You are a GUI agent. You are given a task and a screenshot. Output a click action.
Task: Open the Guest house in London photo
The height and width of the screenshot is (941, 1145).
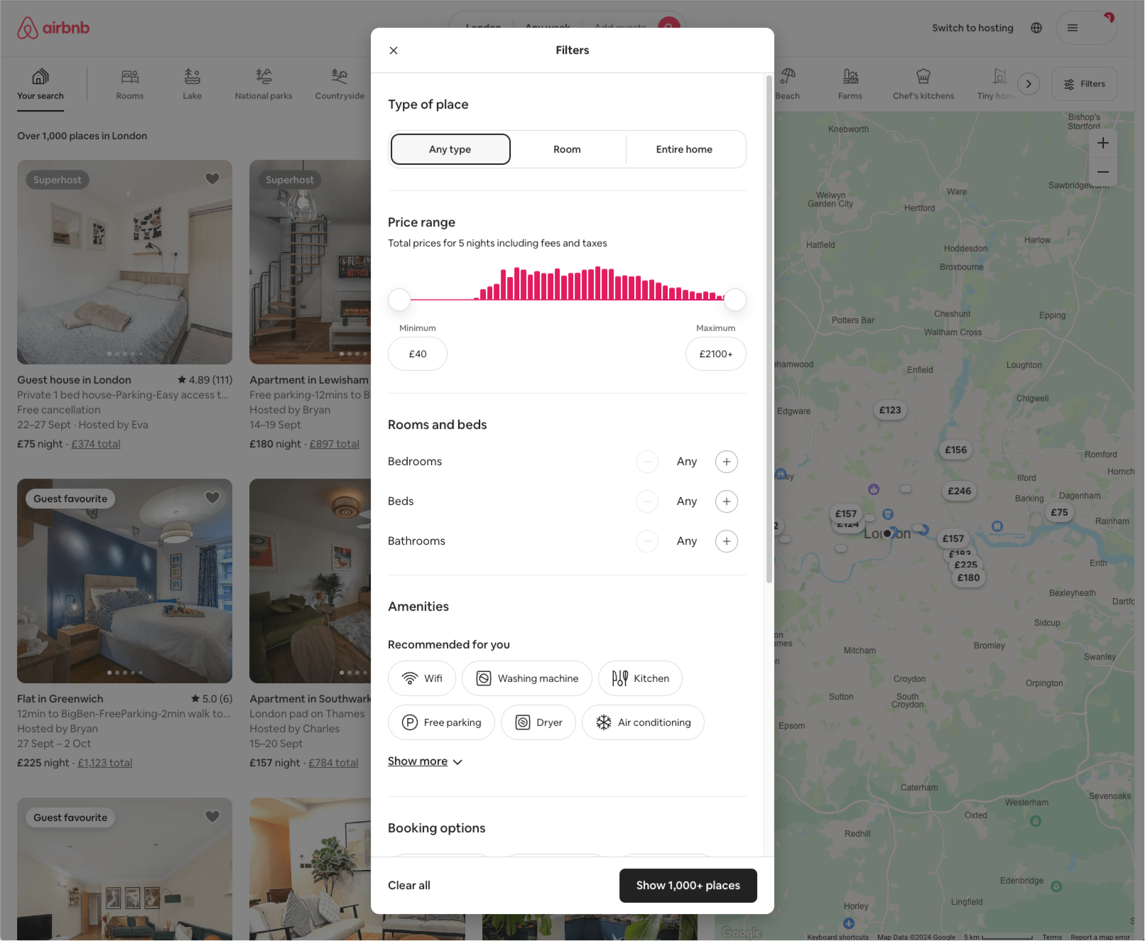[x=125, y=262]
